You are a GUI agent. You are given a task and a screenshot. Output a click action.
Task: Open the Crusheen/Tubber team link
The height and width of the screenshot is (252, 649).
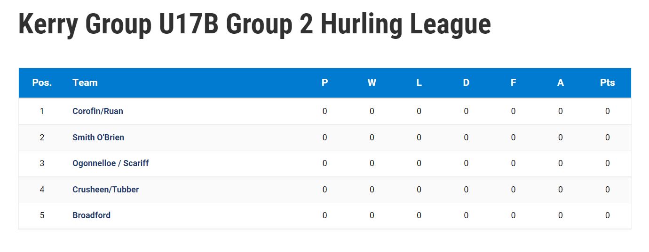tap(106, 190)
